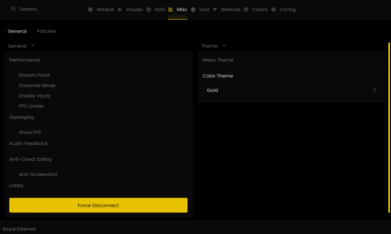Enable the Anti-Screenshot checkbox
Viewport: 391px width, 234px height.
coord(12,175)
